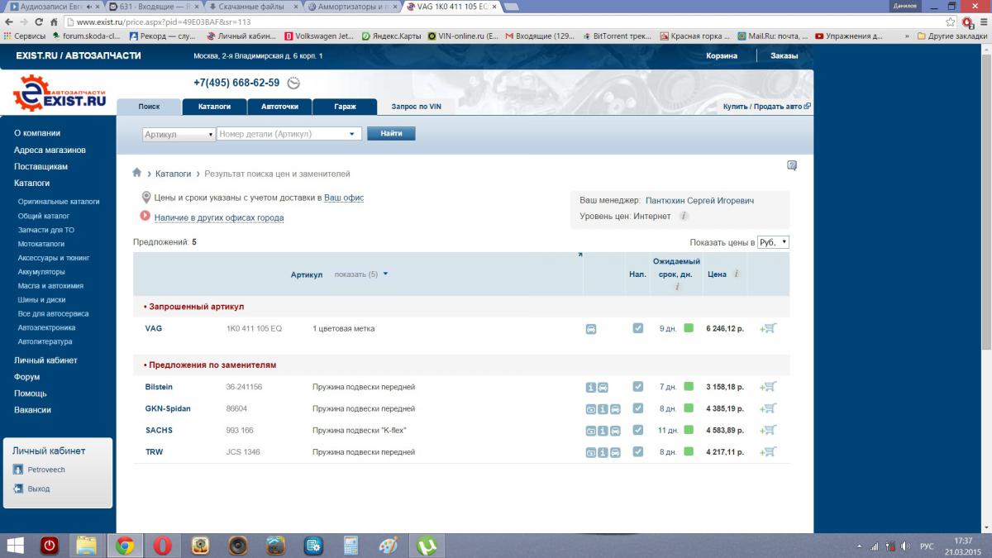This screenshot has height=558, width=992.
Task: Switch to the Гараж tab
Action: [x=346, y=107]
